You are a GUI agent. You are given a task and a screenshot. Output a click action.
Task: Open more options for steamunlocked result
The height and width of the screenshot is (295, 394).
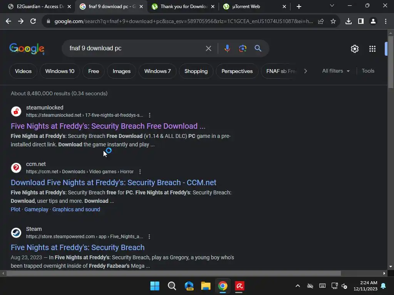150,115
